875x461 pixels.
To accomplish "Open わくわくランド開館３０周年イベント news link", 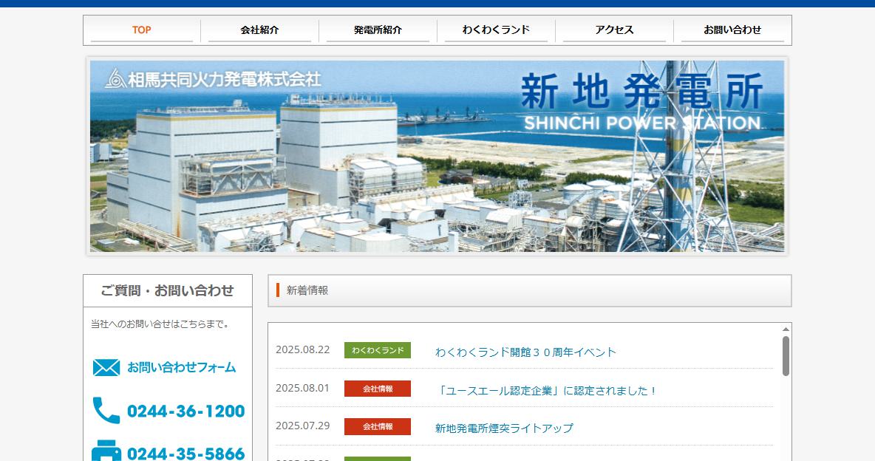I will (525, 352).
